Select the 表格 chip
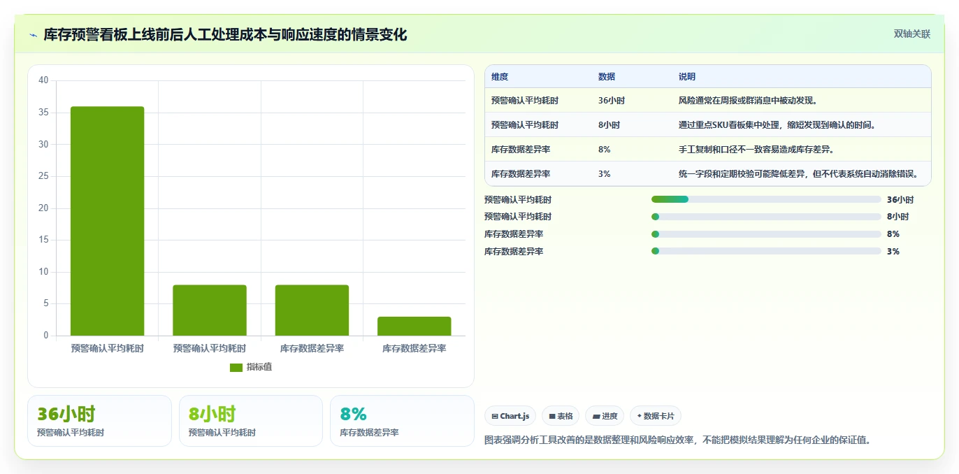Image resolution: width=959 pixels, height=474 pixels. 561,416
